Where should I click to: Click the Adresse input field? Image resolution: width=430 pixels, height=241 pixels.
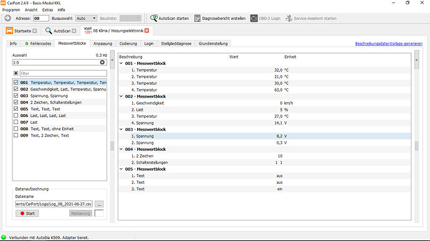(x=41, y=18)
